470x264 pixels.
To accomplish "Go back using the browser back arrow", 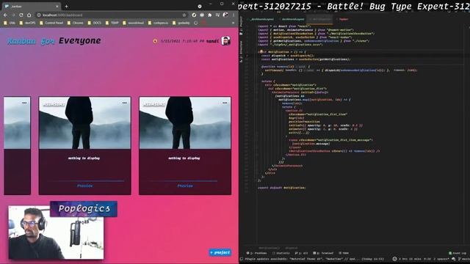I will click(5, 15).
